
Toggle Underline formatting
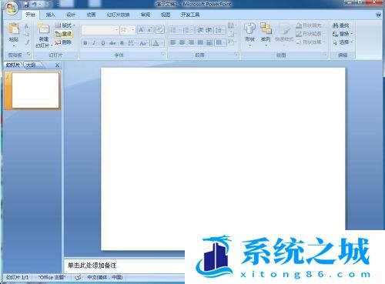(103, 43)
